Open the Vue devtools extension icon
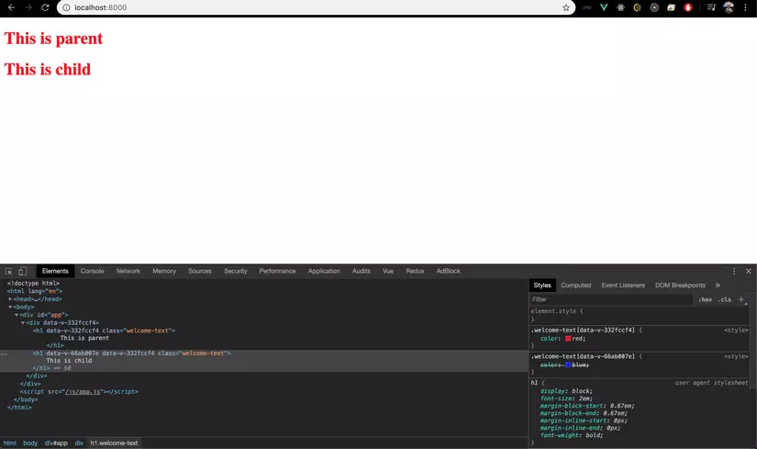The image size is (757, 449). coord(604,7)
